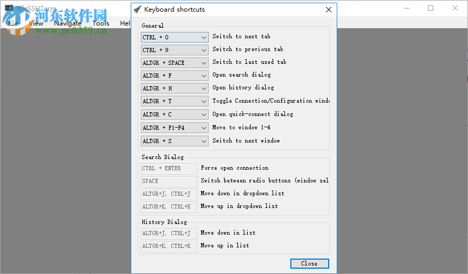Expand the ALTGR + F1-F4 dropdown
468x274 pixels.
[x=174, y=128]
